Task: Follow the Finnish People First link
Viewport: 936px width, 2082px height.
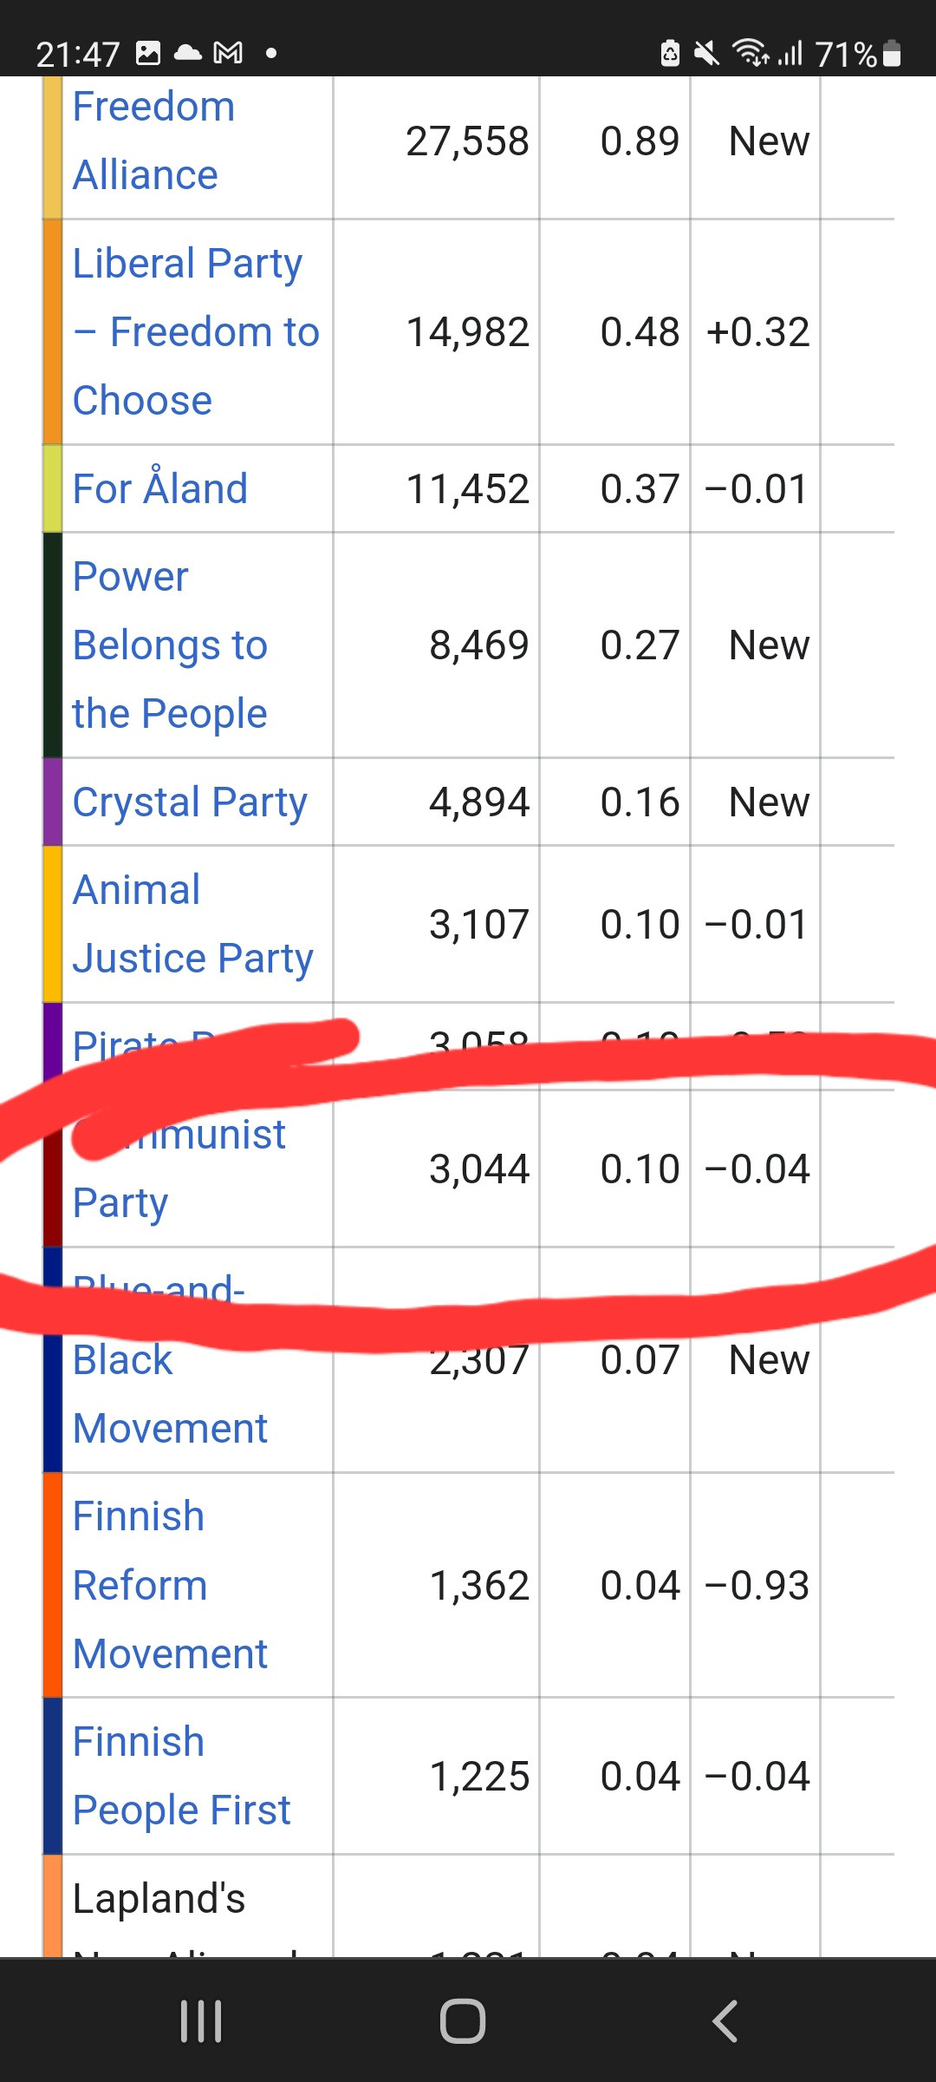Action: click(181, 1776)
